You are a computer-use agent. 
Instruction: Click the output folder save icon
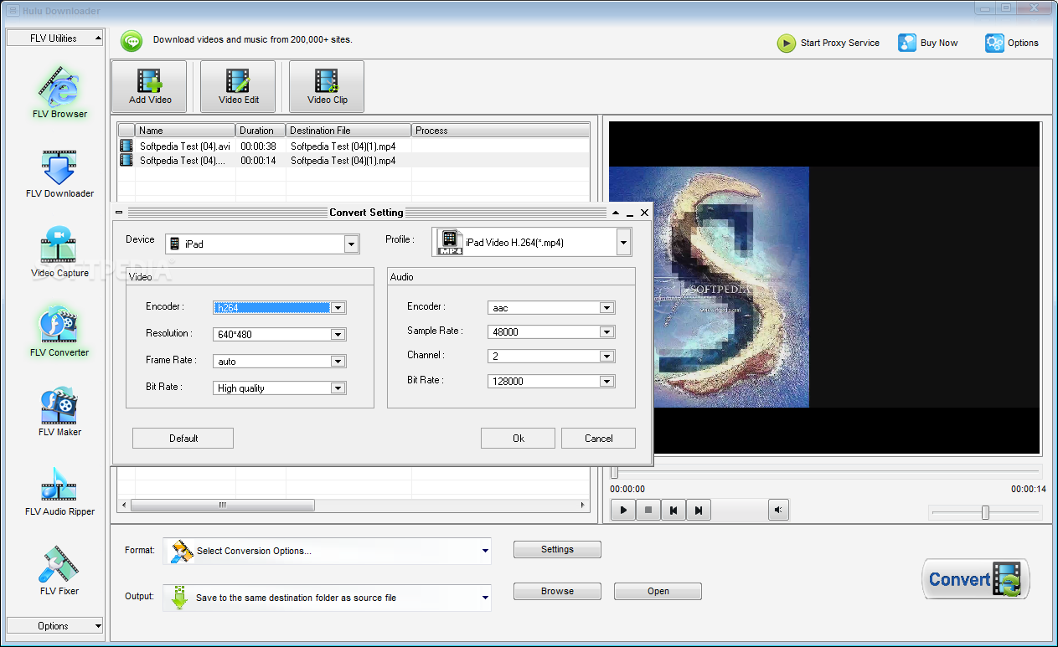coord(179,598)
